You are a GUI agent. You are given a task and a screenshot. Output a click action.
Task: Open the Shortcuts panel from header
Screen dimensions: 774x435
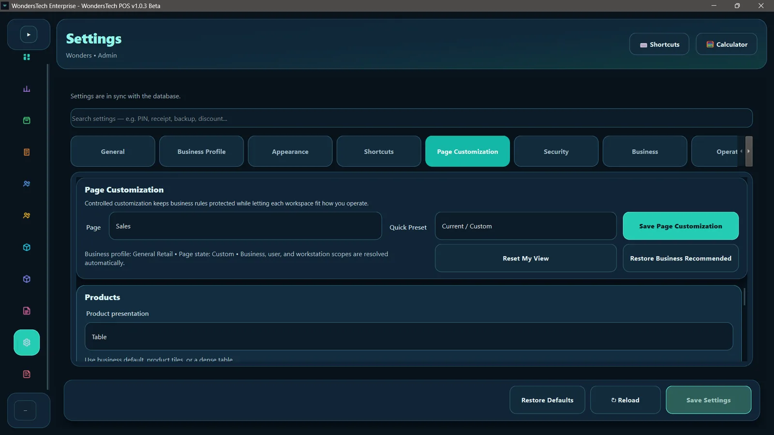coord(659,44)
